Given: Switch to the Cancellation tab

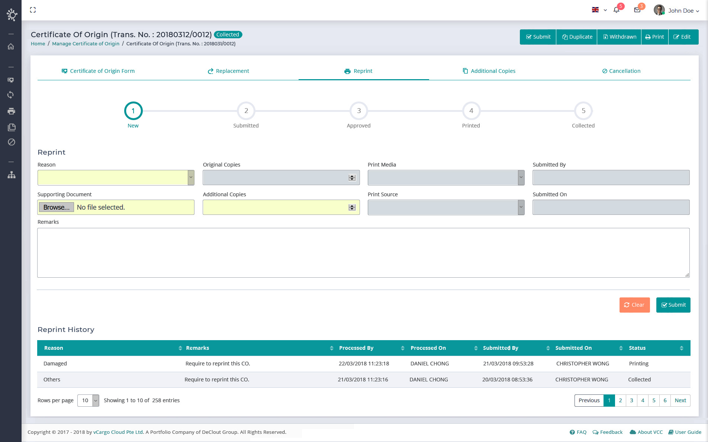Looking at the screenshot, I should tap(621, 71).
